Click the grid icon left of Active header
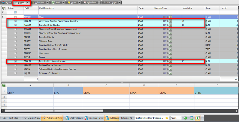This screenshot has height=122, width=239. (4, 8)
